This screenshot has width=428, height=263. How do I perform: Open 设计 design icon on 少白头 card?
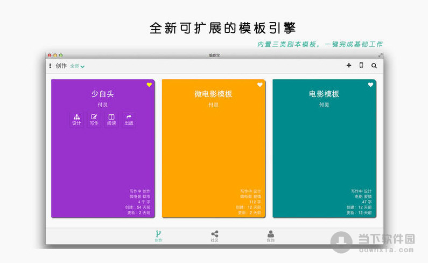coord(76,119)
